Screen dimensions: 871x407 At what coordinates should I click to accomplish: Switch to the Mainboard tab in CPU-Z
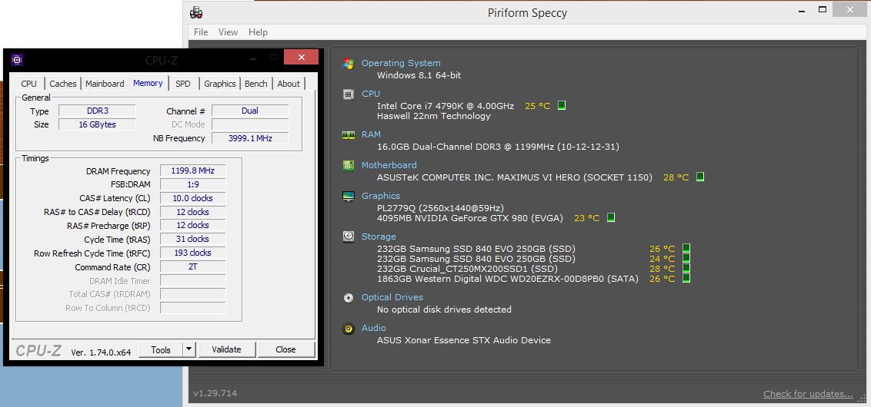pyautogui.click(x=105, y=84)
